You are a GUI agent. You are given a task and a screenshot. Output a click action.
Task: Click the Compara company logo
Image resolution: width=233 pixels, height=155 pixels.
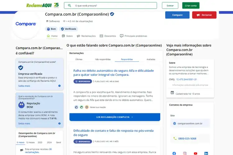click(26, 24)
